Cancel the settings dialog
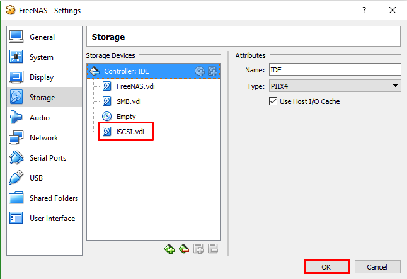Image resolution: width=407 pixels, height=279 pixels. tap(377, 266)
